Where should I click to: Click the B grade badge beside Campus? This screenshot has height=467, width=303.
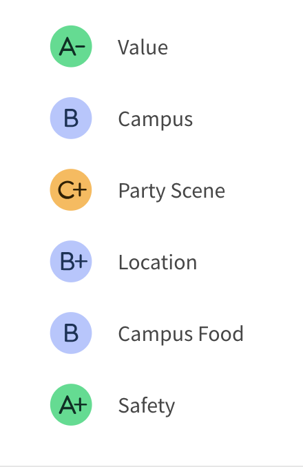71,118
